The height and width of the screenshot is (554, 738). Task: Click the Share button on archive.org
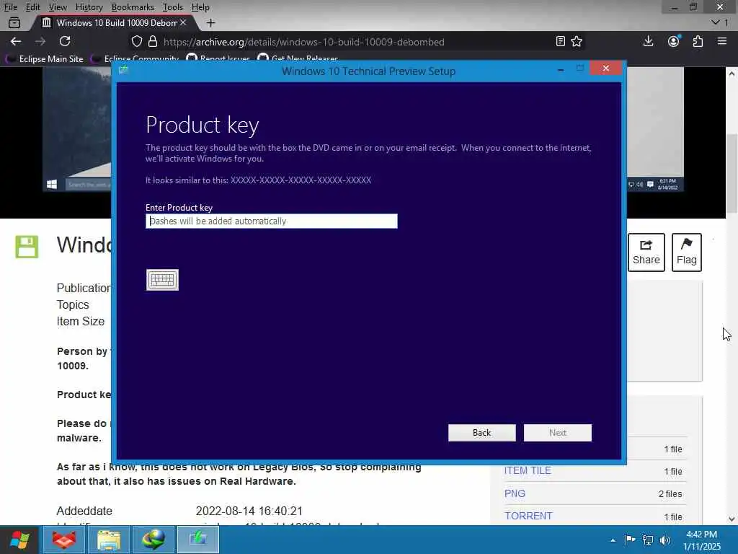646,252
